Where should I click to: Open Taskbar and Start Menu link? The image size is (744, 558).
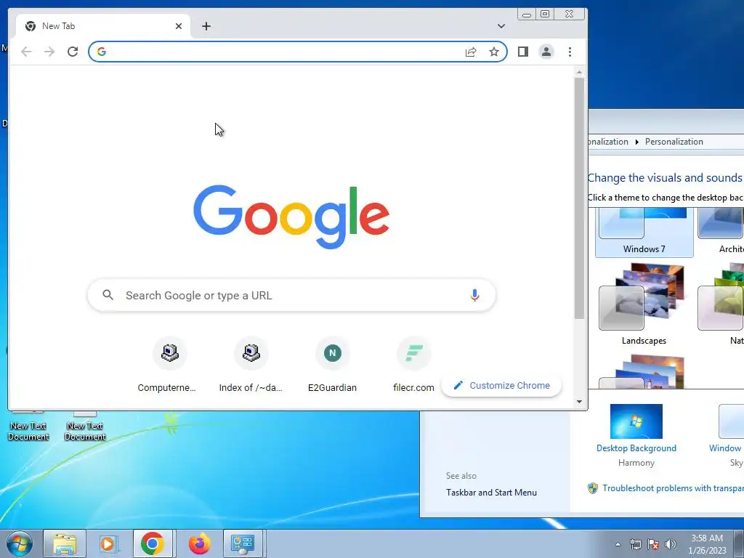coord(491,493)
